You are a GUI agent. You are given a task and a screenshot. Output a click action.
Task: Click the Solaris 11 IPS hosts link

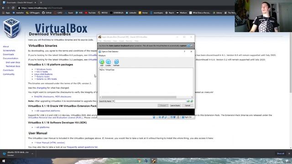point(47,79)
